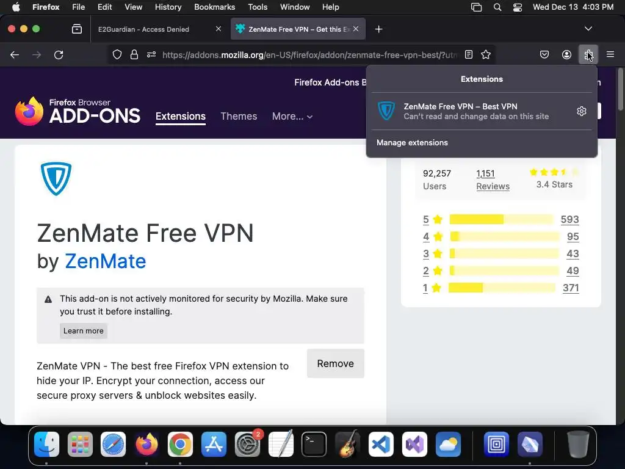Open the 371 one-star reviews count

pos(571,288)
